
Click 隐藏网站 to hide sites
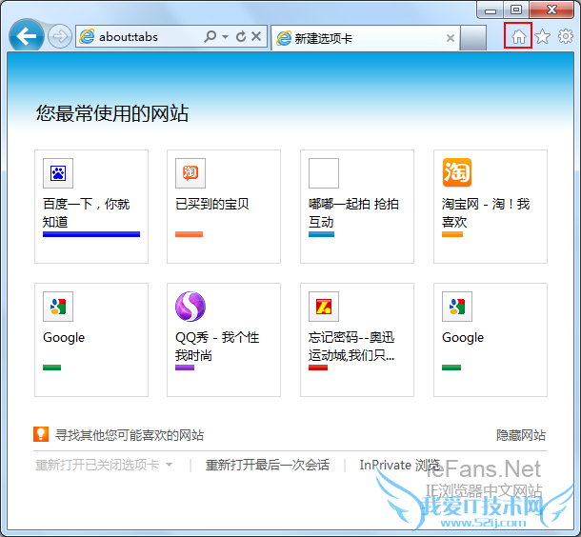pos(521,435)
